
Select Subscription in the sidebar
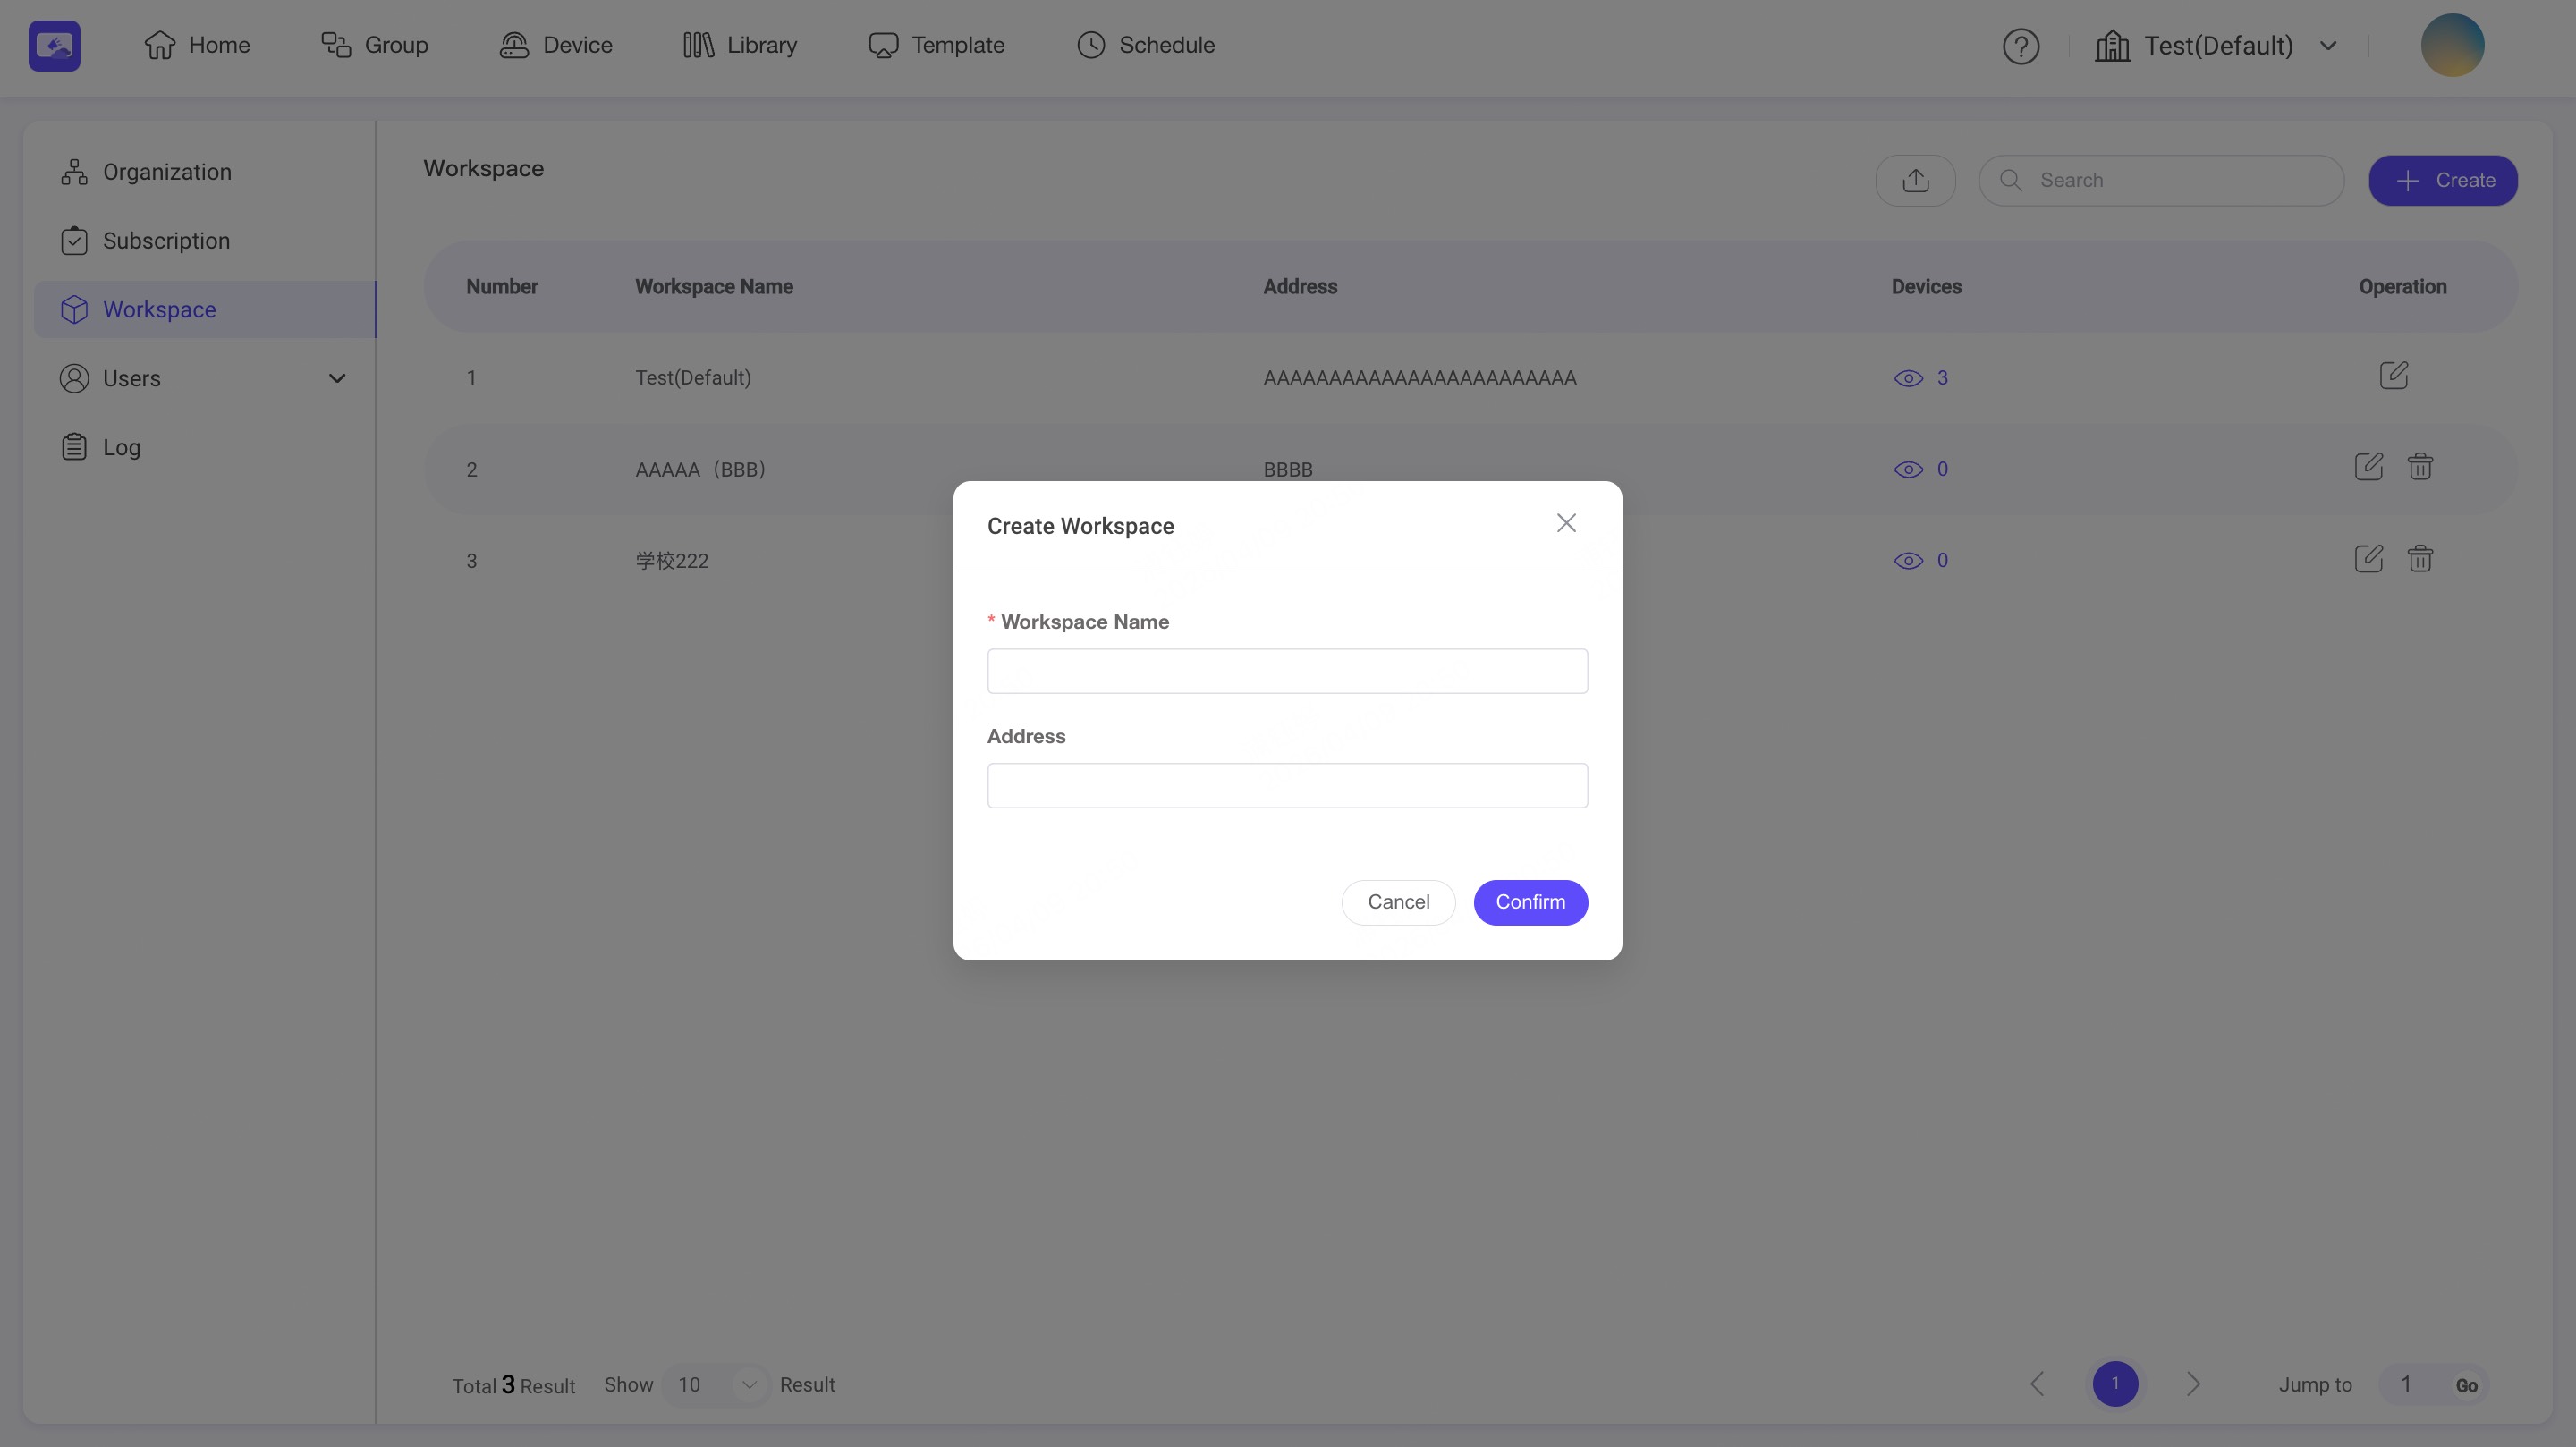pos(205,241)
